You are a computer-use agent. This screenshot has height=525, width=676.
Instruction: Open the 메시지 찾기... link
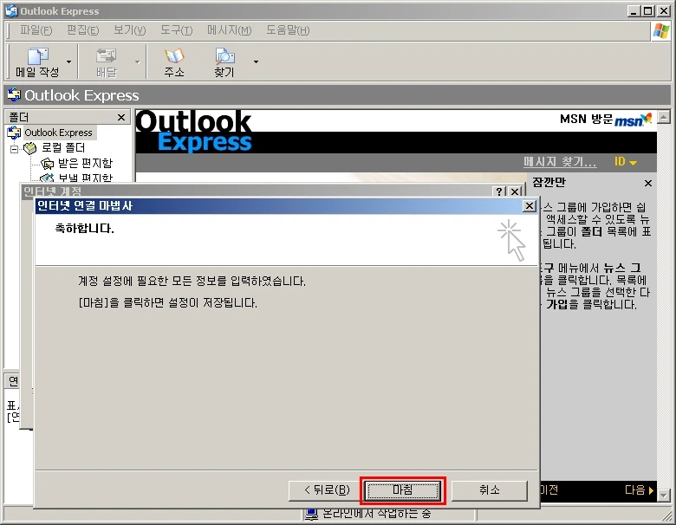point(560,162)
